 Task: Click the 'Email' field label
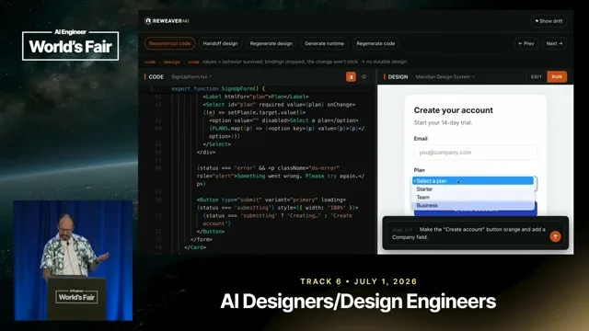(x=421, y=139)
